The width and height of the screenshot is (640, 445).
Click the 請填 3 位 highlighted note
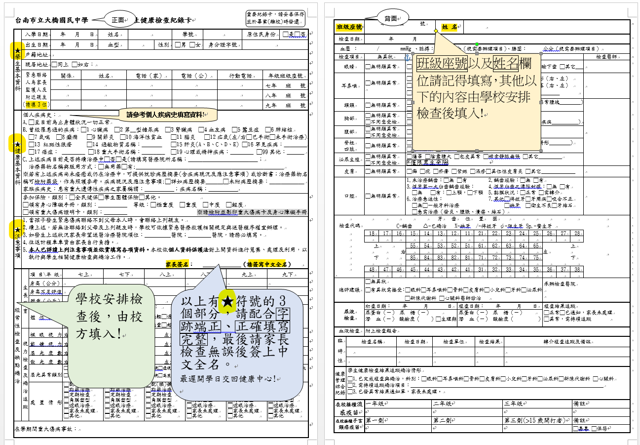pos(38,105)
